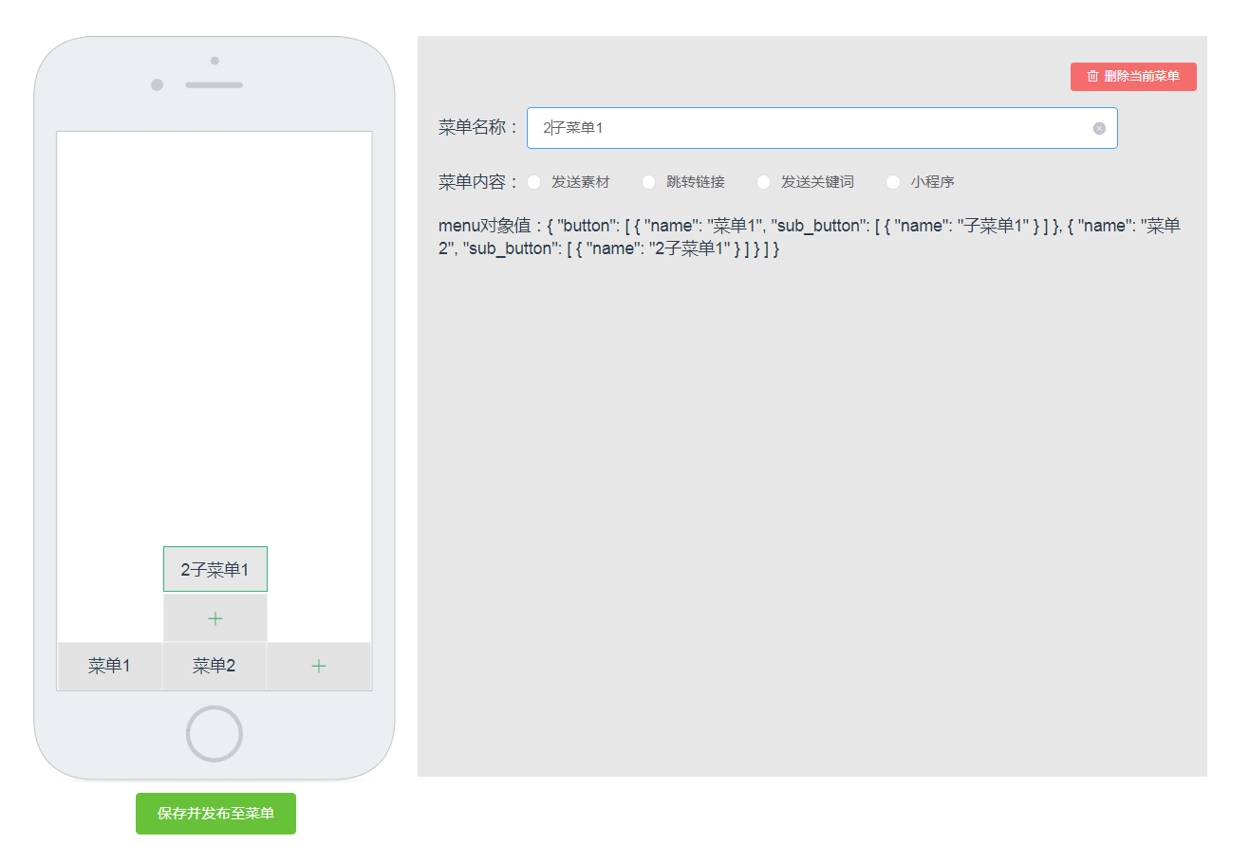The height and width of the screenshot is (844, 1250).
Task: Choose the 小程序 radio option
Action: coord(893,182)
